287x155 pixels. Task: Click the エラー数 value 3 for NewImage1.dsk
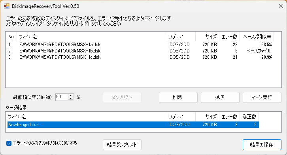pos(236,125)
